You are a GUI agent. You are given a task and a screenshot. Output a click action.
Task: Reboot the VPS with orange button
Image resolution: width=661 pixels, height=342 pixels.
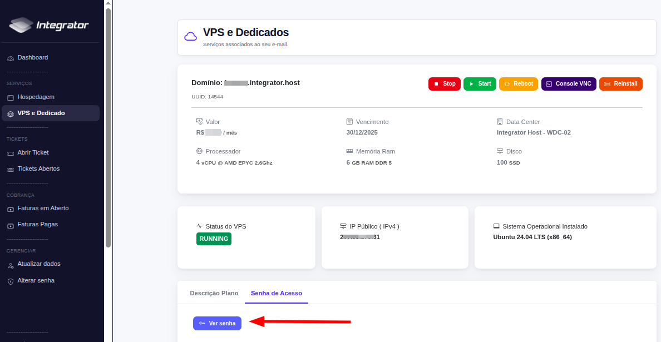[x=519, y=84]
